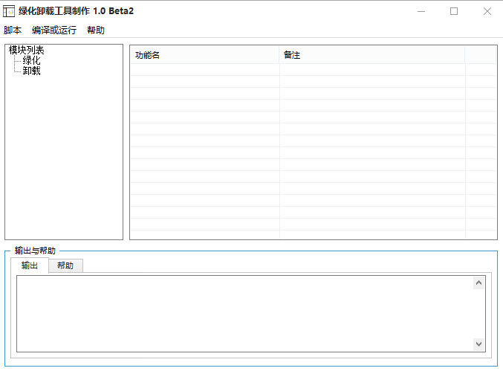Maximize the window

(454, 12)
